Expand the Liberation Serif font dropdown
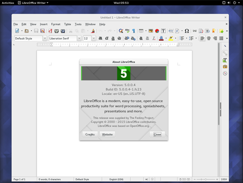Screen dimensions: 243x183 (79, 38)
